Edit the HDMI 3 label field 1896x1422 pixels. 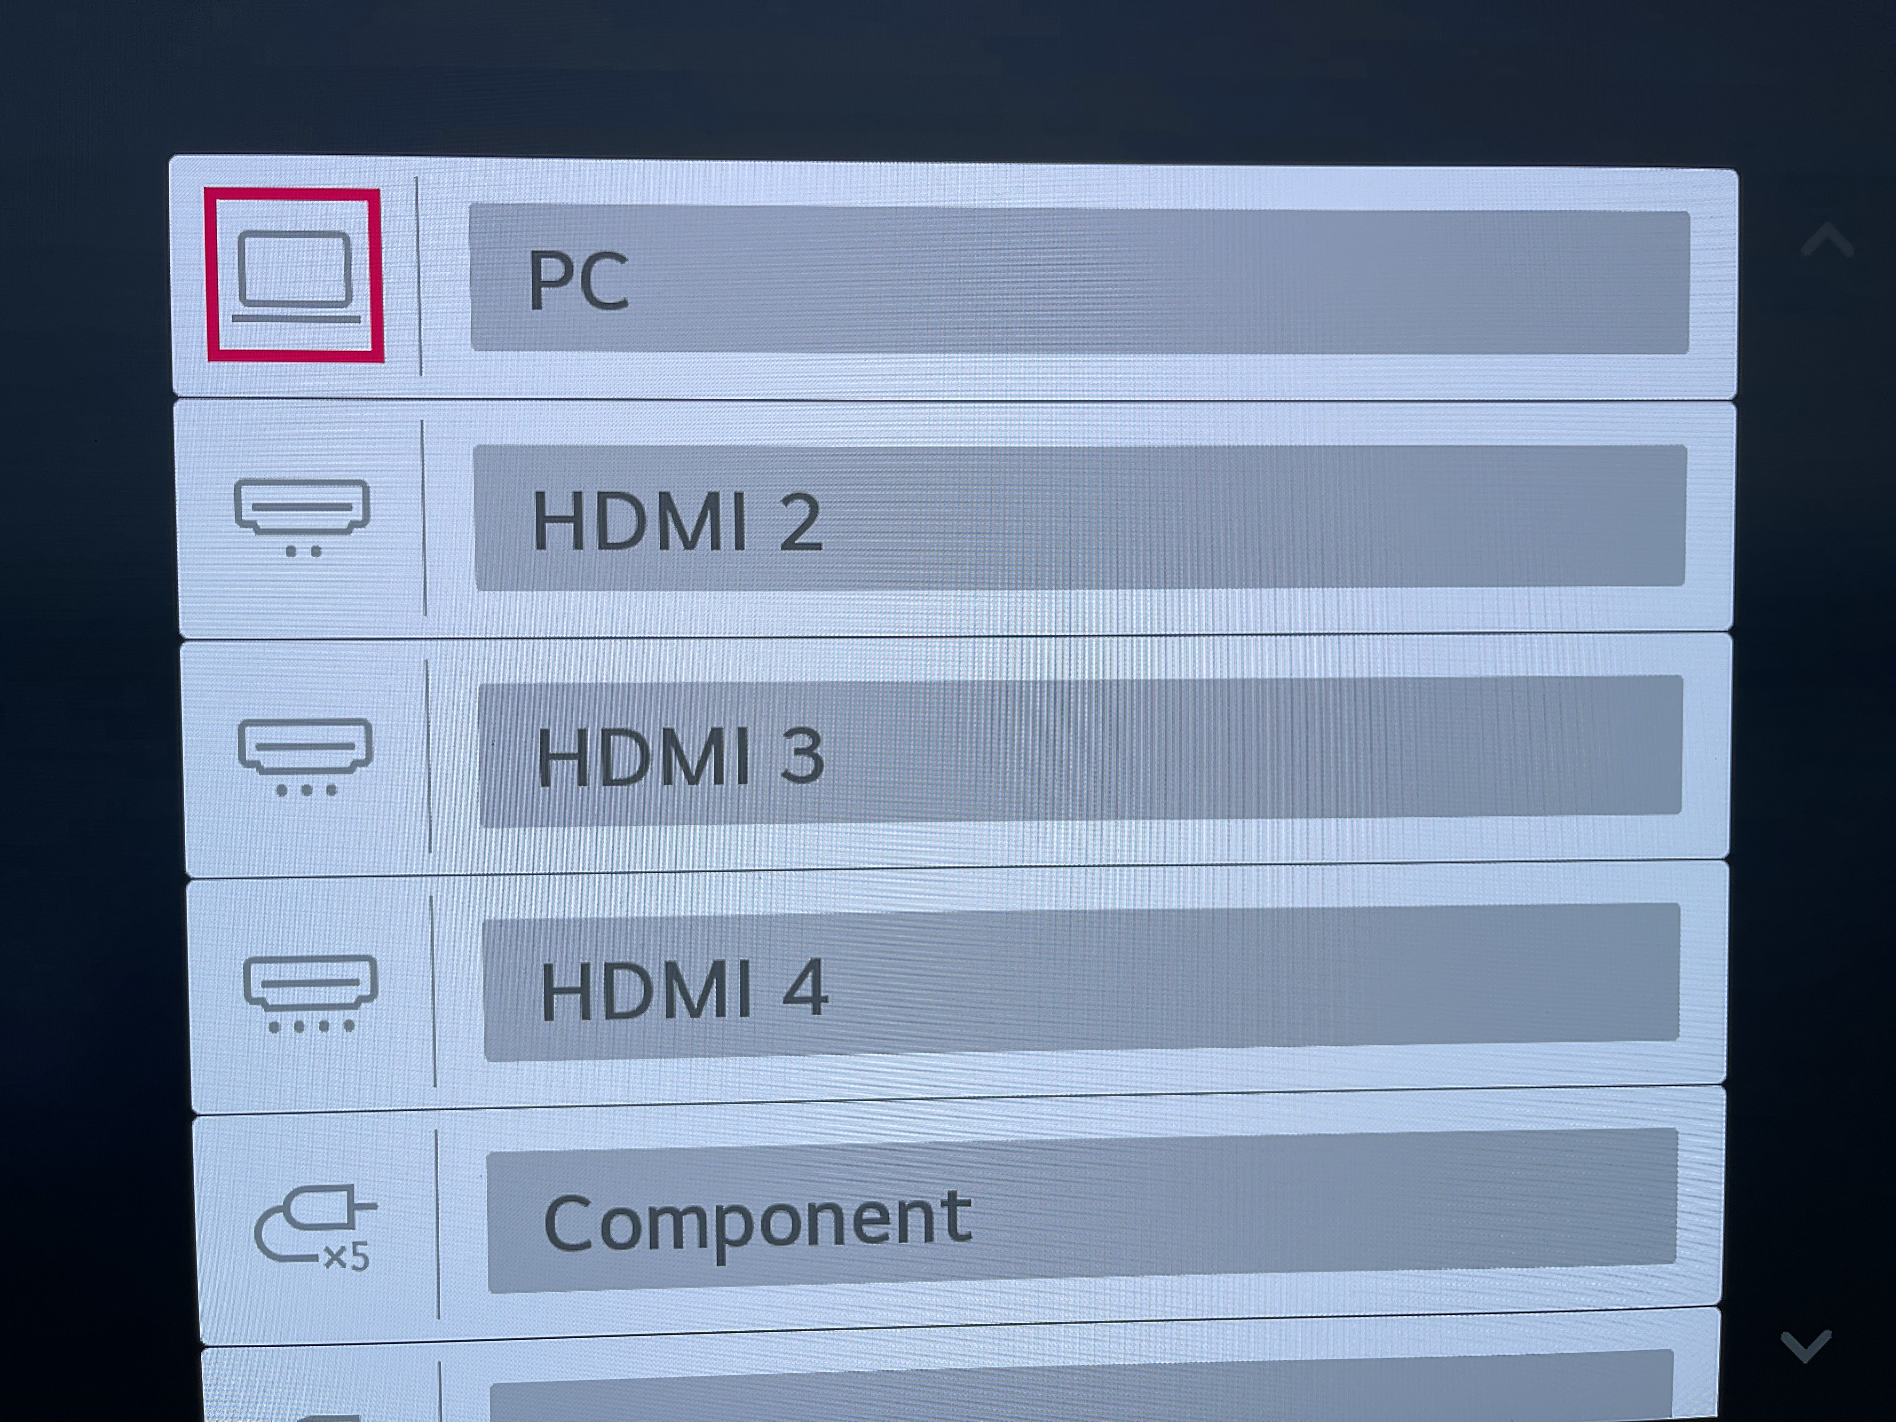1081,751
